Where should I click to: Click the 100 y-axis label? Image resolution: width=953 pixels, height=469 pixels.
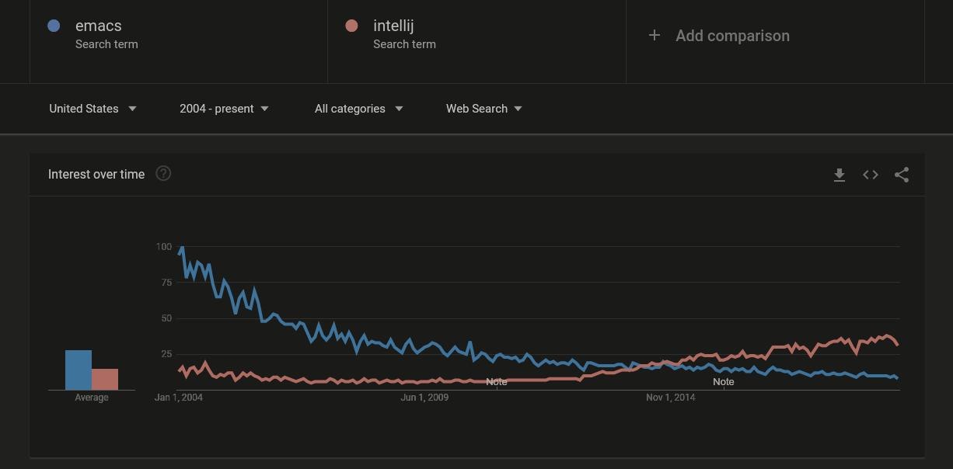click(x=163, y=247)
